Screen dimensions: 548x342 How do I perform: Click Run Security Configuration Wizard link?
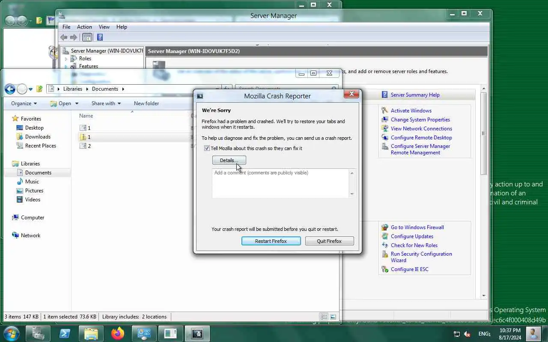[x=421, y=257]
